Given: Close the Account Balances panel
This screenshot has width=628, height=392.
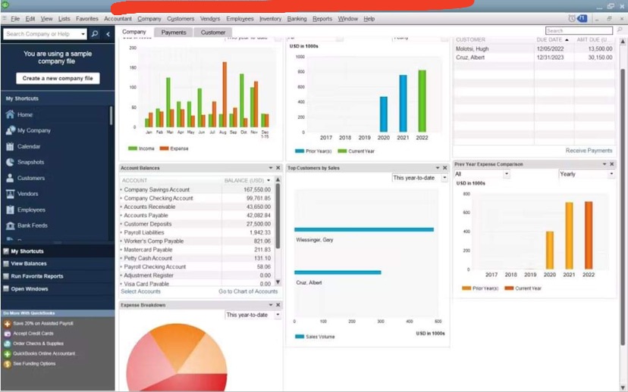Looking at the screenshot, I should 278,168.
